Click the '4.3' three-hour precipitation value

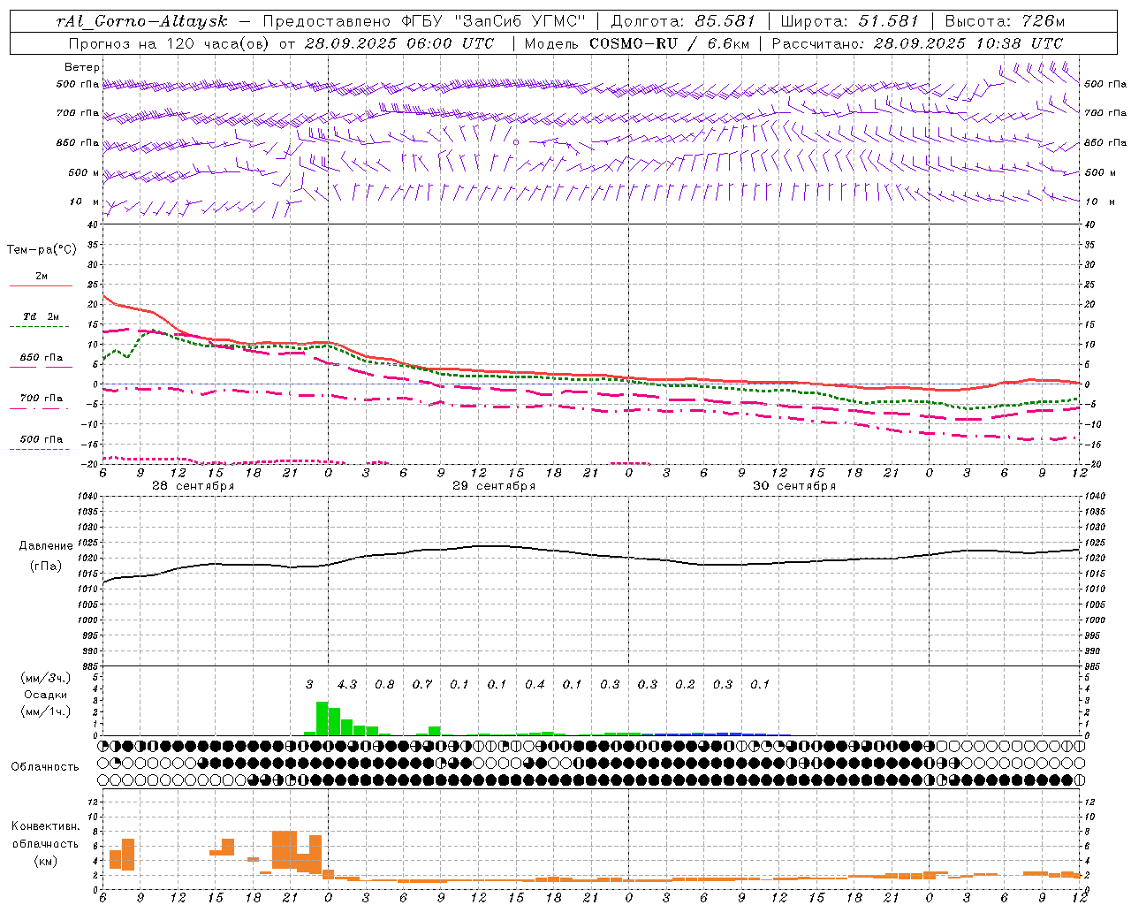347,684
